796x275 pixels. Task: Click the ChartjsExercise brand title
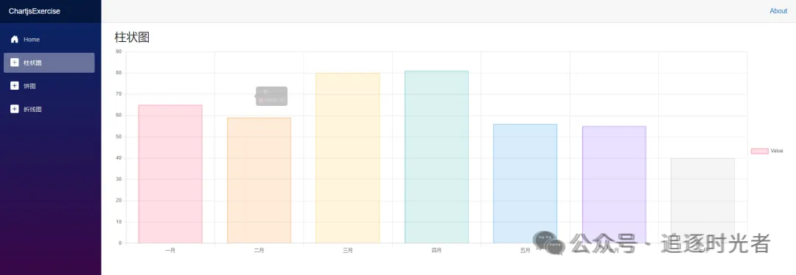[35, 11]
